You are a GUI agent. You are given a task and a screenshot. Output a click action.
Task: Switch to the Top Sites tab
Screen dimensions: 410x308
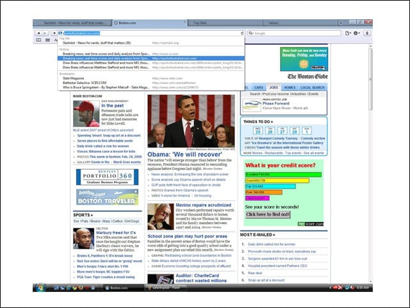(x=225, y=23)
